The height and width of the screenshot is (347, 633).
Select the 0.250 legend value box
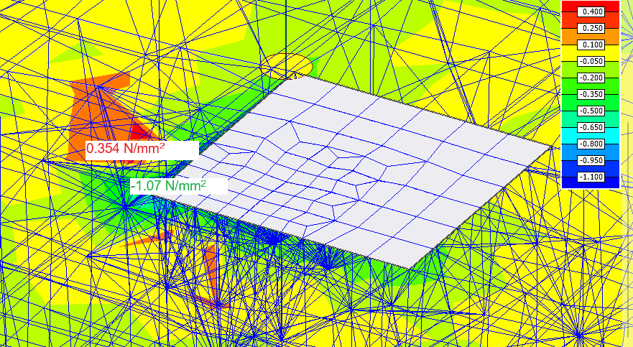[x=592, y=28]
